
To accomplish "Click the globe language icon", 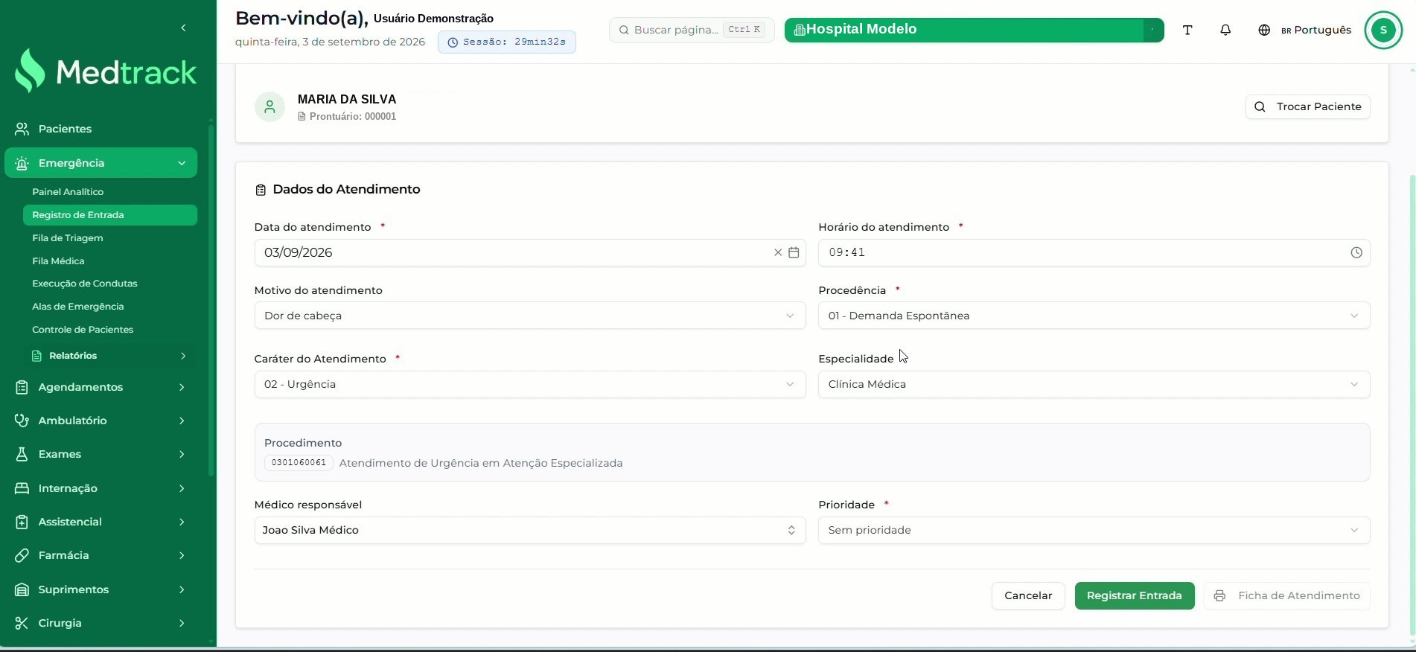I will click(x=1264, y=30).
